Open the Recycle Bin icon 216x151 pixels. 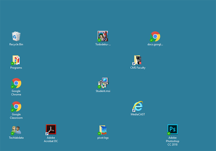click(16, 36)
